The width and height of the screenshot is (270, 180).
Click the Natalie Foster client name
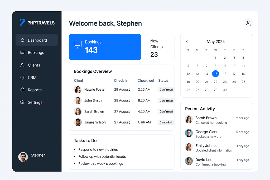tap(95, 90)
